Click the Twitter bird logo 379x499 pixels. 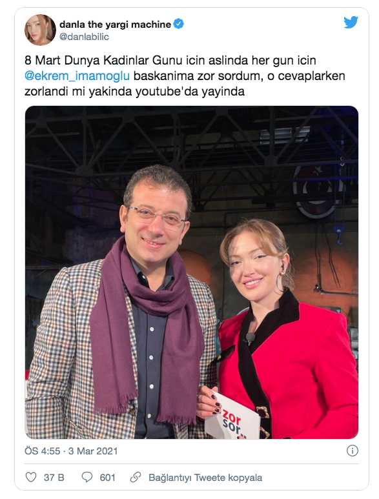point(351,23)
